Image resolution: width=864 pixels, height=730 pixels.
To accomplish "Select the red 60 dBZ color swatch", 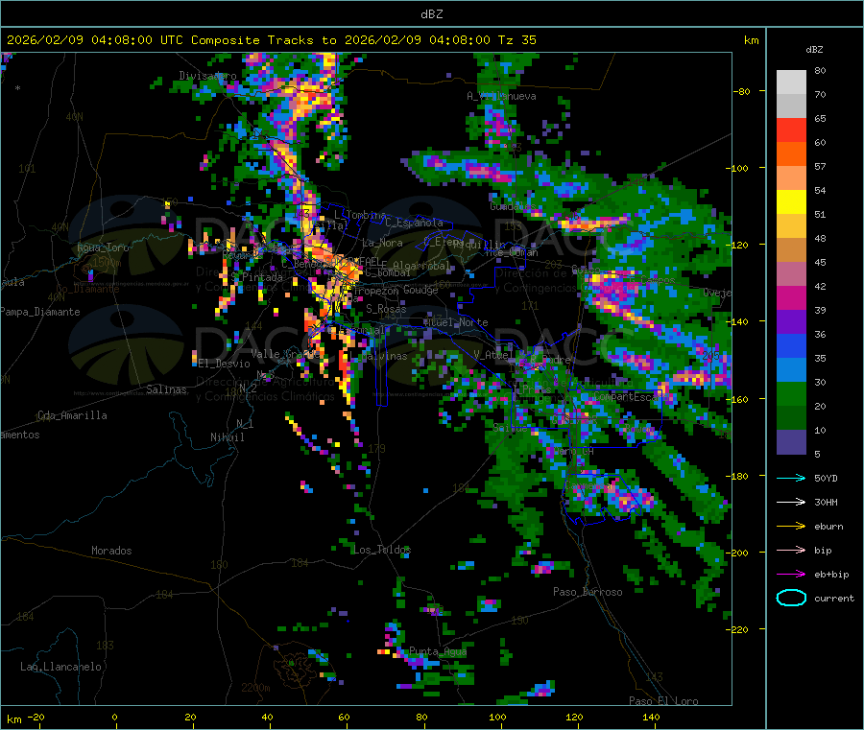I will [x=791, y=130].
